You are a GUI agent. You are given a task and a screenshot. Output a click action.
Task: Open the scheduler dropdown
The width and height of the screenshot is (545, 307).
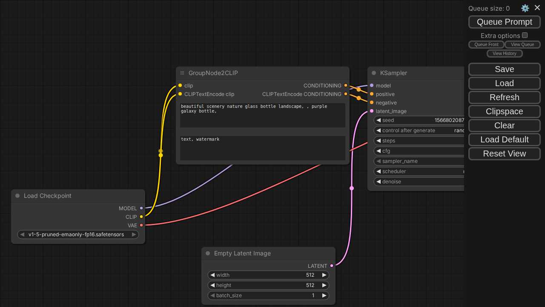tap(419, 171)
